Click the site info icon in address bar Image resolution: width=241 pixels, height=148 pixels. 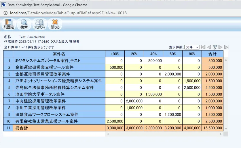[5, 13]
